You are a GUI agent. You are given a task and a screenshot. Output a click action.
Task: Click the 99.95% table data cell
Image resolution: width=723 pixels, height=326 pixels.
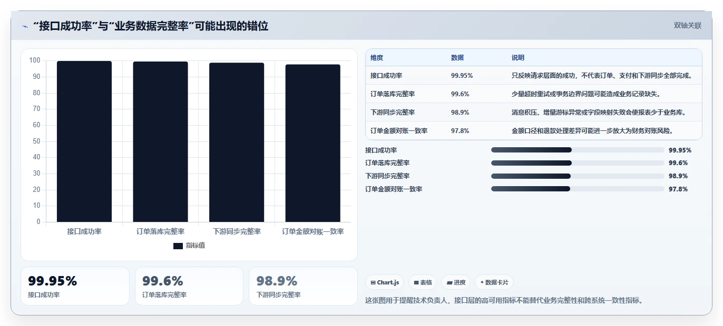[462, 76]
